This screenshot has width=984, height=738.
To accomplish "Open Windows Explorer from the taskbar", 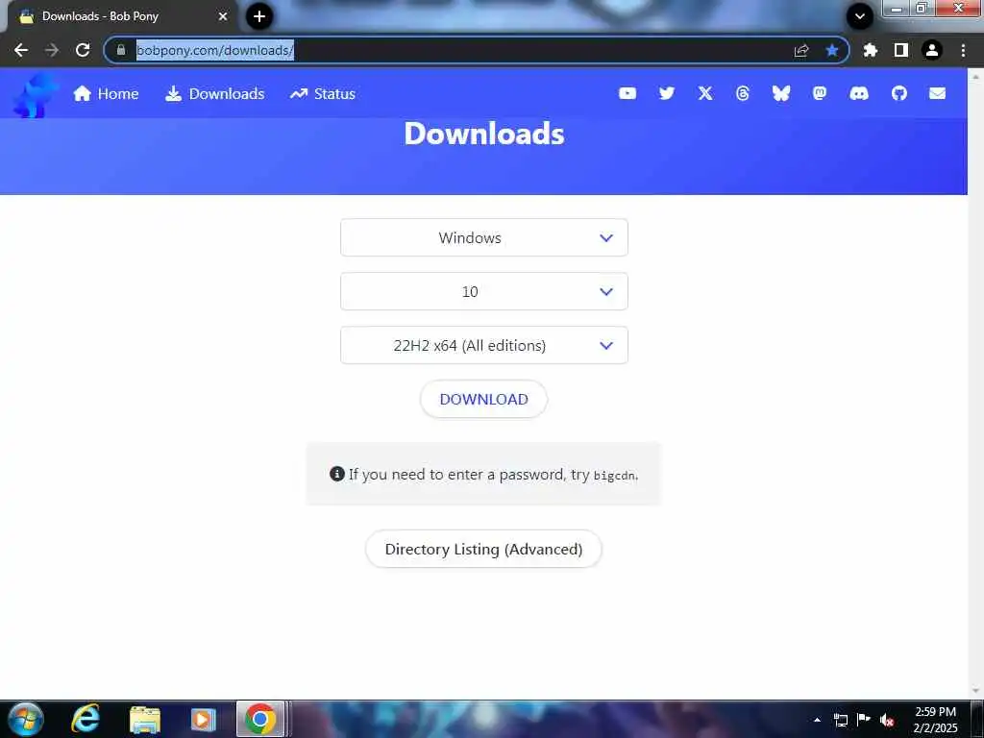I will click(145, 719).
